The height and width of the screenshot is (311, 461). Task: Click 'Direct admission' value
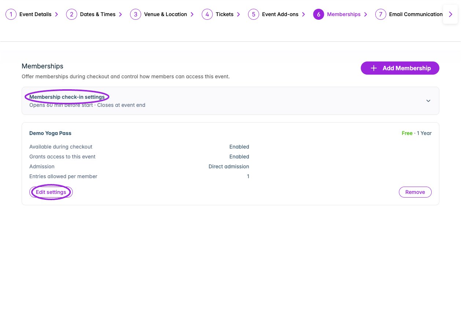coord(229,166)
